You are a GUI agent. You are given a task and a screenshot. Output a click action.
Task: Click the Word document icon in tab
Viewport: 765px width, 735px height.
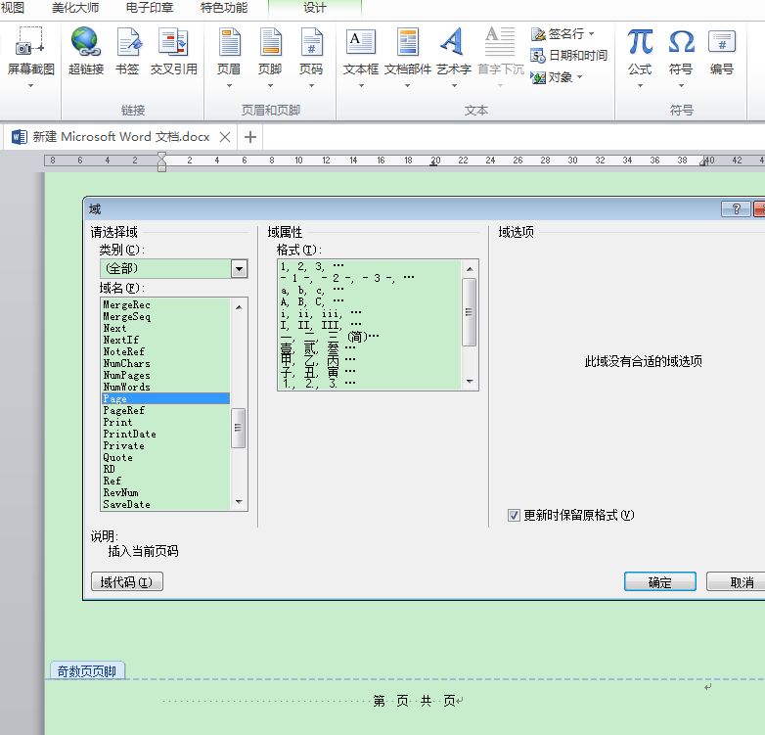point(19,137)
